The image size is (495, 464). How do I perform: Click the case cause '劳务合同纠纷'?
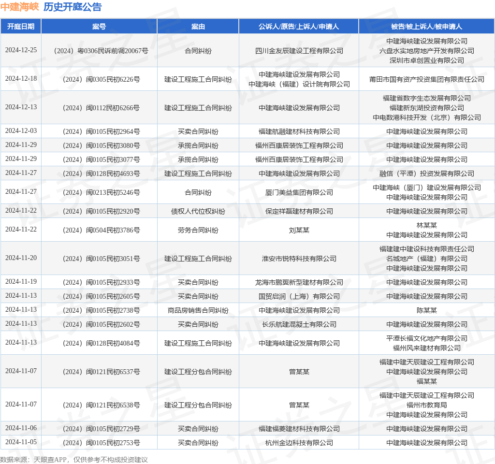tap(198, 230)
